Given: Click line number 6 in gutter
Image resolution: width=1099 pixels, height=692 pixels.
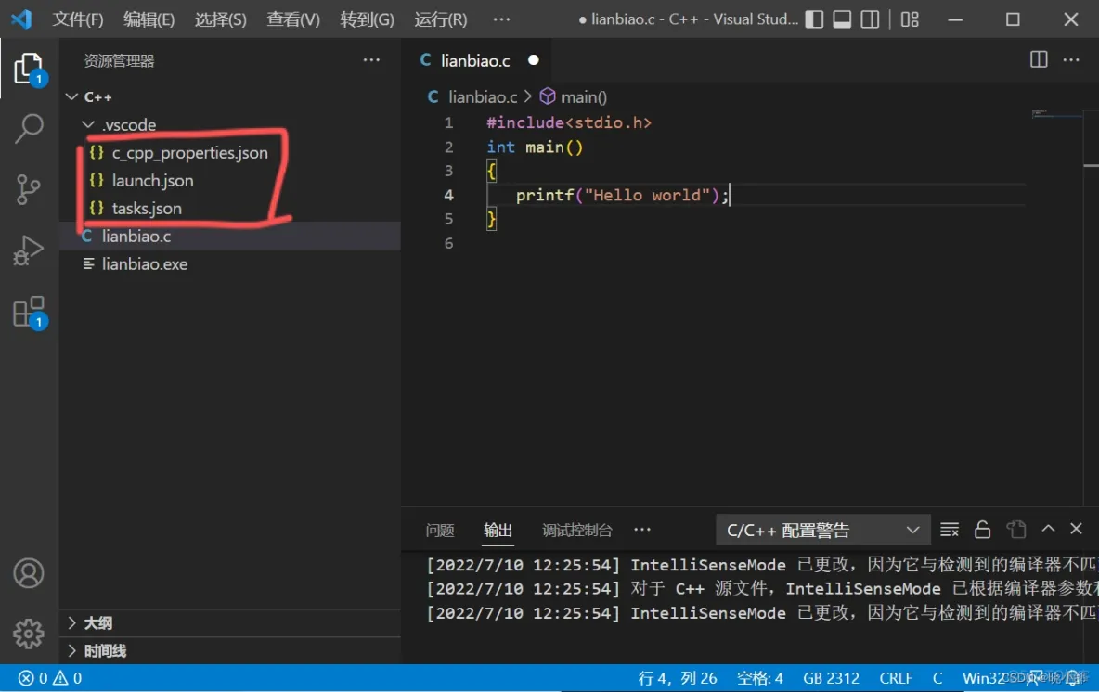Looking at the screenshot, I should (x=448, y=244).
